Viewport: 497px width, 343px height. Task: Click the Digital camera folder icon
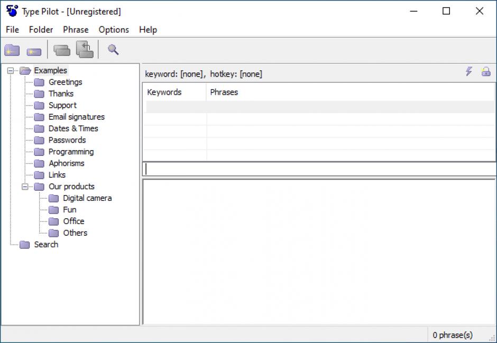click(53, 199)
